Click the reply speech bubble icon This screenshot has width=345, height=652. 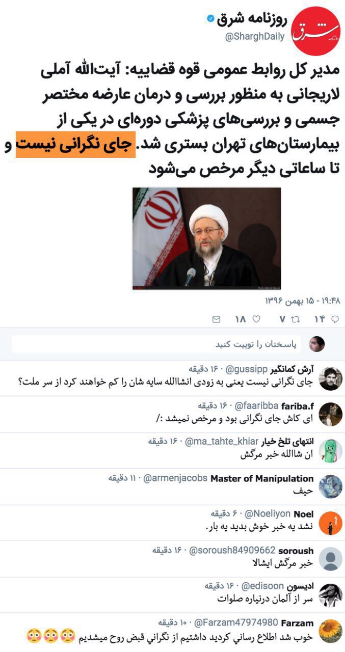point(335,319)
